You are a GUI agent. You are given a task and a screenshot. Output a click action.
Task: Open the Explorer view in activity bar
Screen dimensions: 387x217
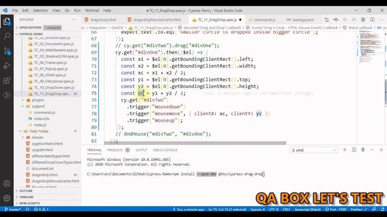point(7,22)
